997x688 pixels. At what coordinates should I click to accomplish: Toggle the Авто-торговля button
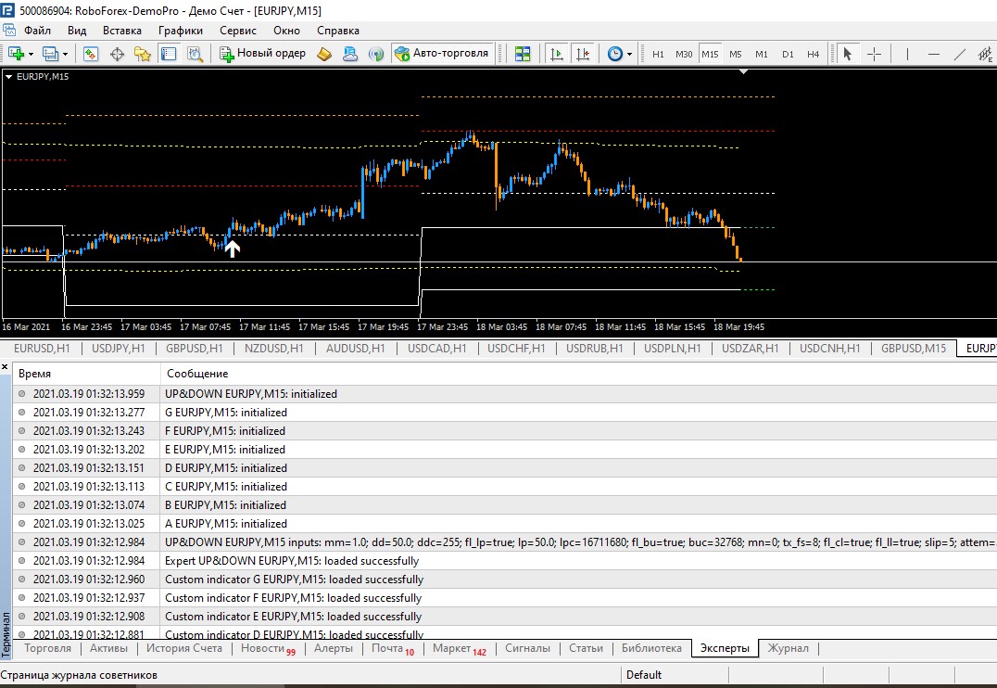443,54
